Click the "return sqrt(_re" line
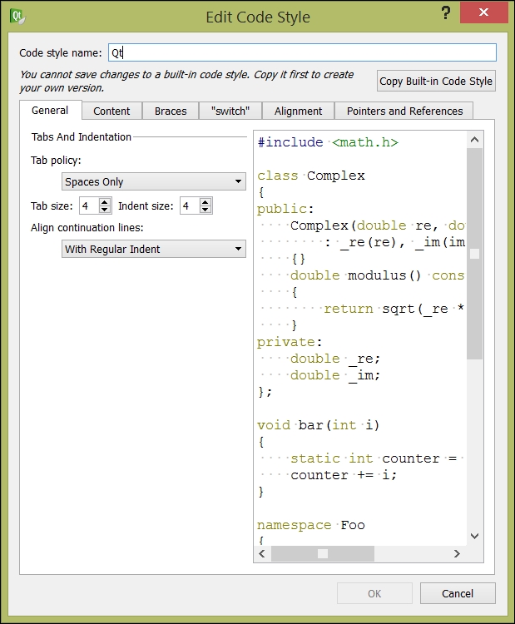Image resolution: width=515 pixels, height=624 pixels. click(x=394, y=309)
